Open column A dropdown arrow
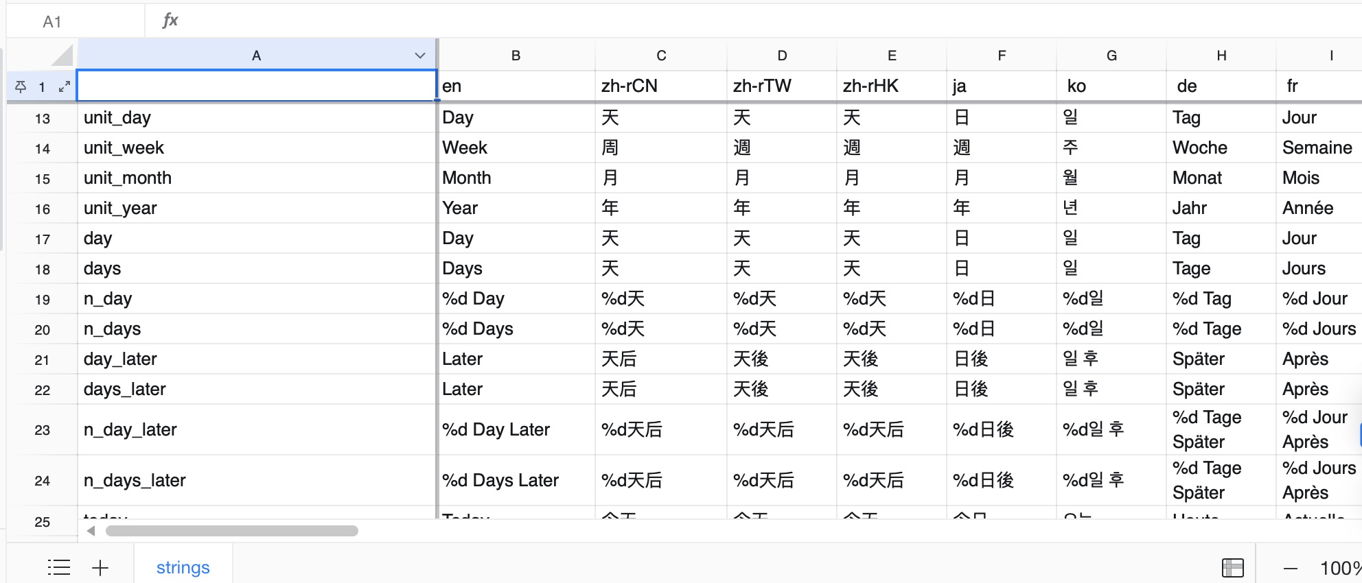 click(420, 56)
